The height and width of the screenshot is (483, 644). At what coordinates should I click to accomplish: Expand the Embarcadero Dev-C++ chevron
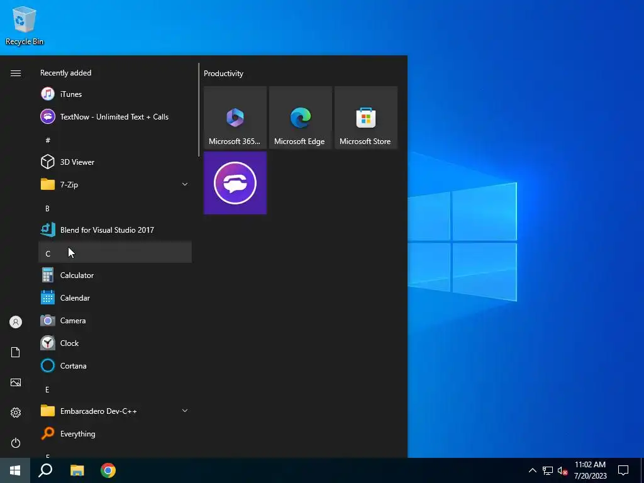pos(185,411)
